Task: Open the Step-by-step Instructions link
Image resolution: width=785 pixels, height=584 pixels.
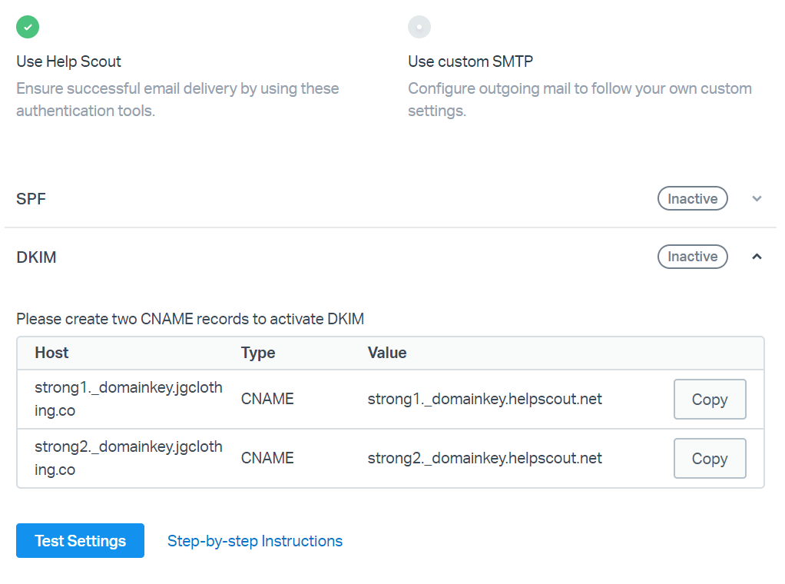Action: coord(255,541)
